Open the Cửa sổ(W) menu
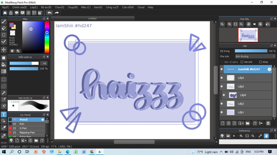 click(128, 7)
